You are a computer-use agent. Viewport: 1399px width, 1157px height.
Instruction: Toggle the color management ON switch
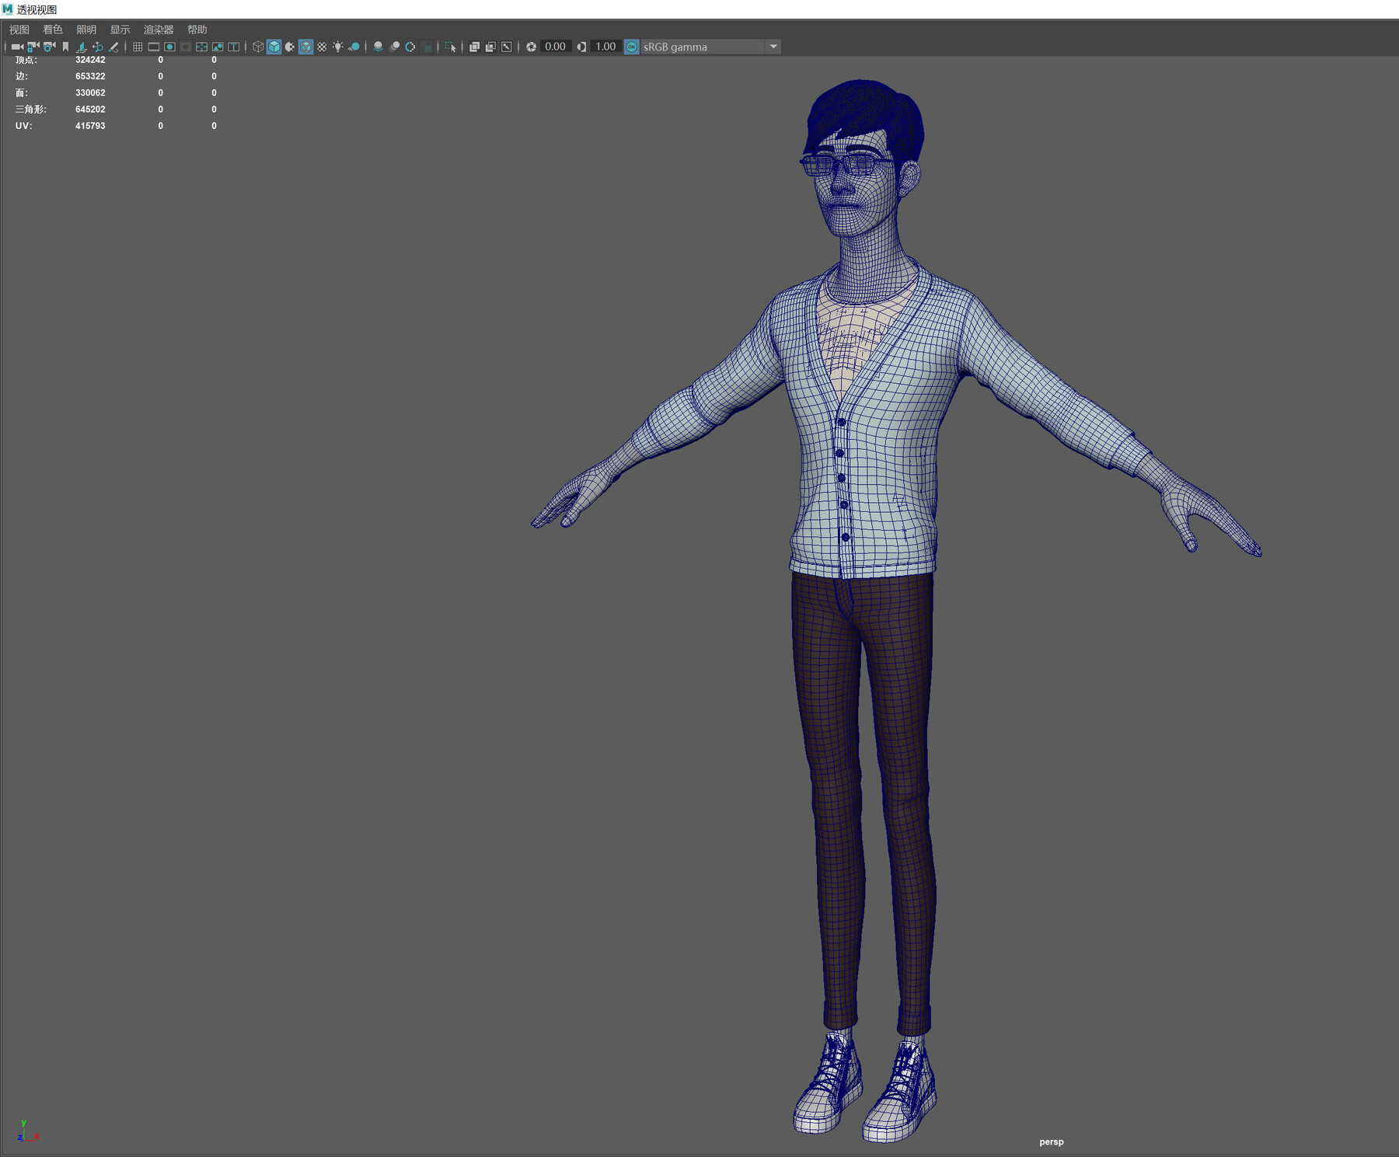point(630,47)
